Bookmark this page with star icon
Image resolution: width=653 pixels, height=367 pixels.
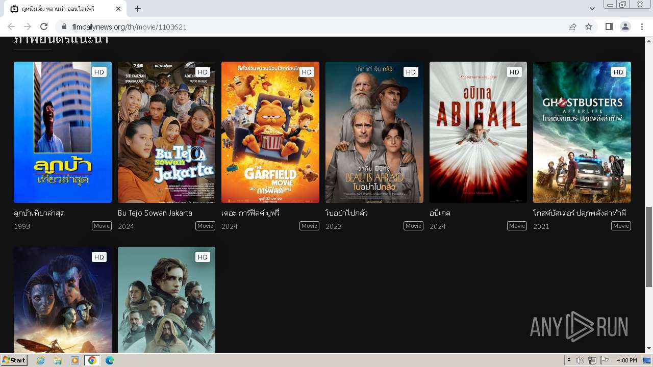(589, 27)
